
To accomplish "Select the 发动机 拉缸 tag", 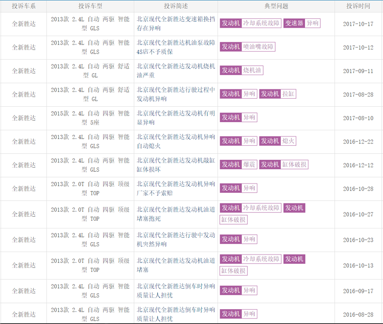I will pyautogui.click(x=278, y=94).
